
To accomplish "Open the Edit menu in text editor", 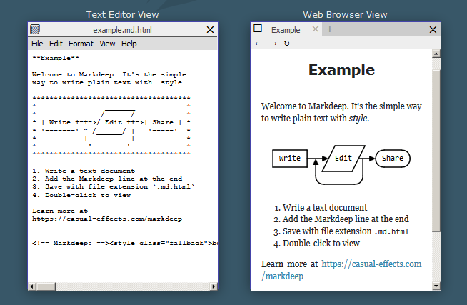I will tap(56, 44).
